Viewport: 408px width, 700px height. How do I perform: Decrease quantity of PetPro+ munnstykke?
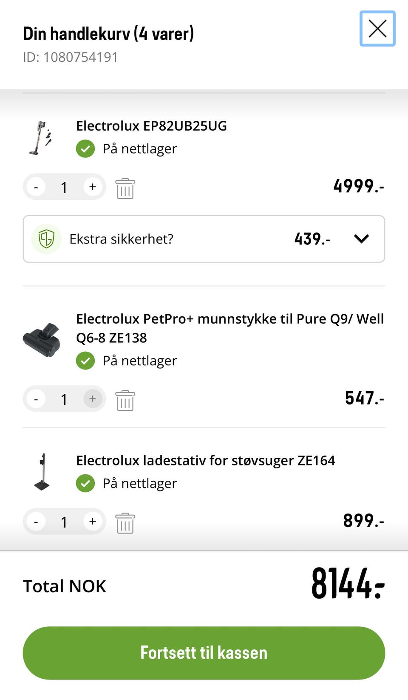coord(36,399)
